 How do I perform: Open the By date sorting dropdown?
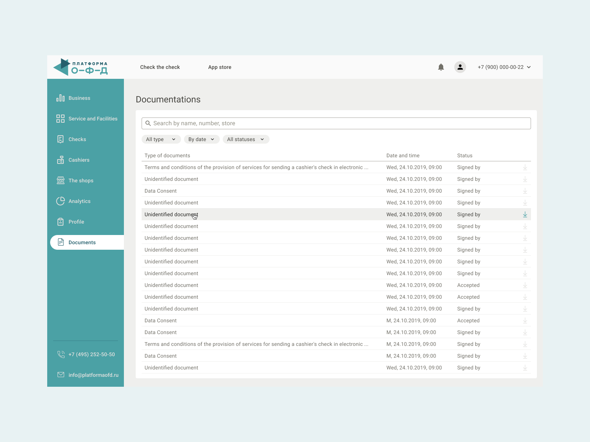coord(201,139)
